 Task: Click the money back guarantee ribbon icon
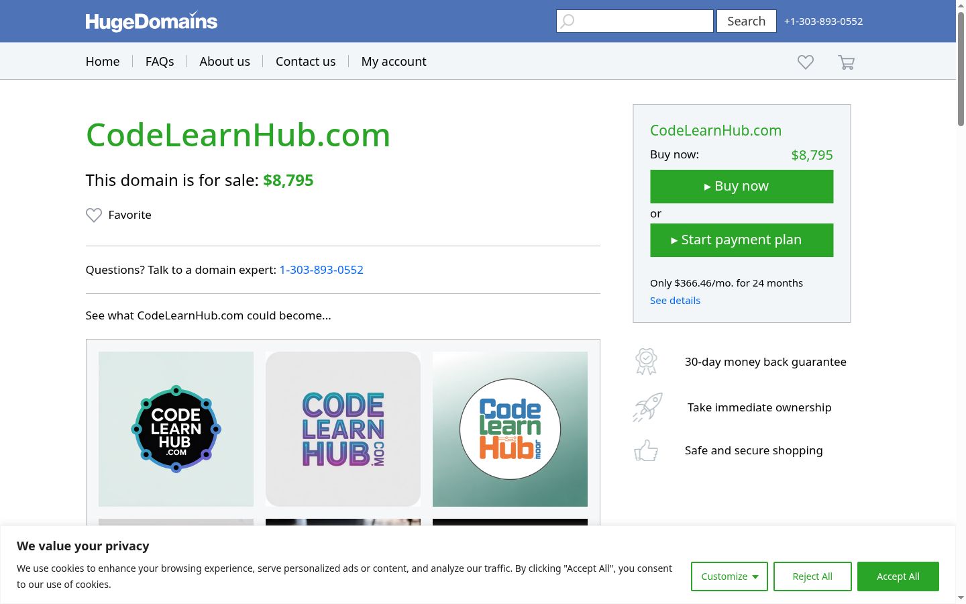coord(646,362)
